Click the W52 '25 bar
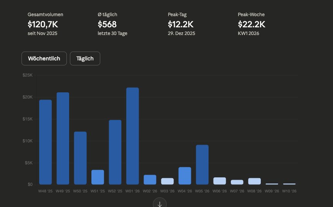This screenshot has height=207, width=333. pyautogui.click(x=115, y=152)
